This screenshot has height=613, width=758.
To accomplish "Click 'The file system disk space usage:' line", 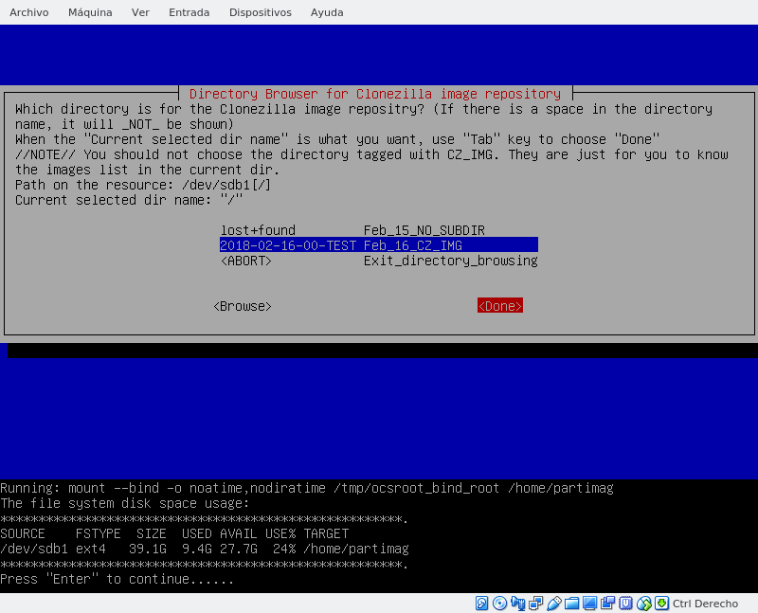I will coord(125,503).
